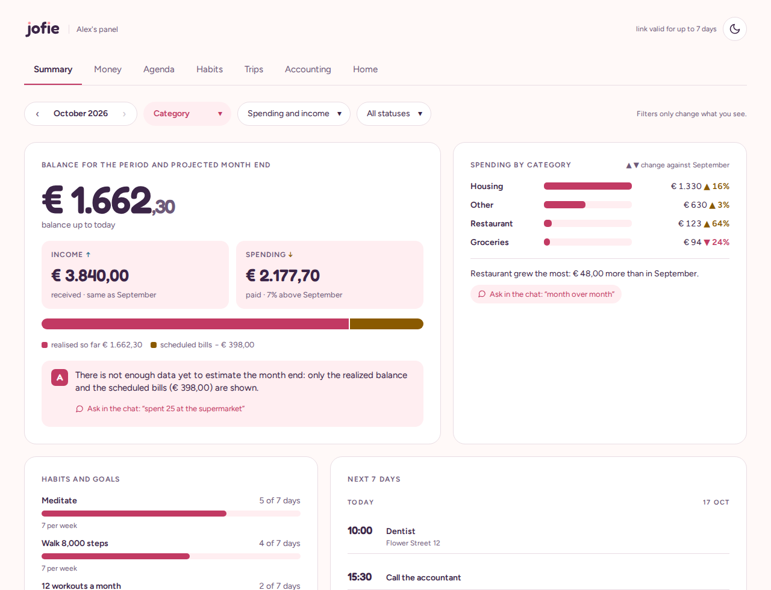Click the realised balance segment of the bar
Image resolution: width=771 pixels, height=590 pixels.
point(195,324)
